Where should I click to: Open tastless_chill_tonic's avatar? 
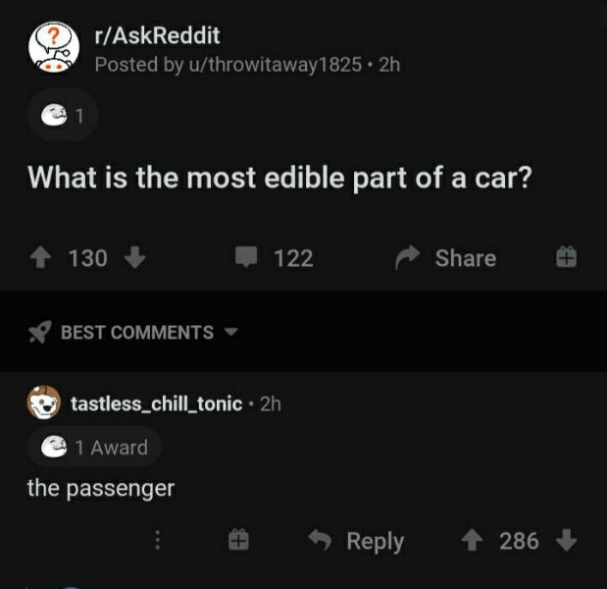tap(44, 403)
